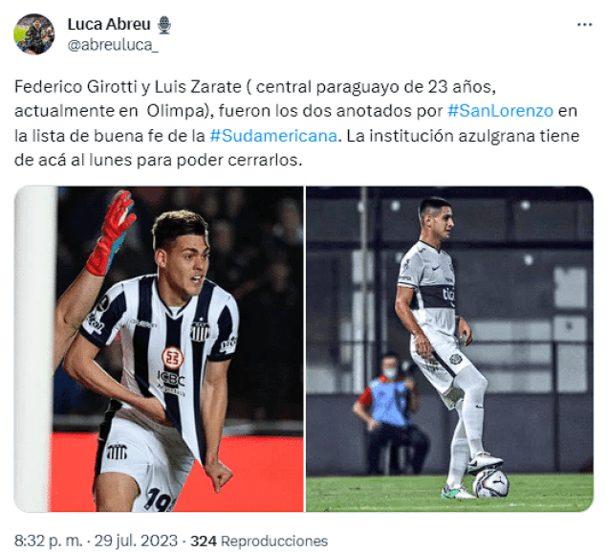This screenshot has height=553, width=607.
Task: Open the @abreuluca_ handle link
Action: coord(113,45)
